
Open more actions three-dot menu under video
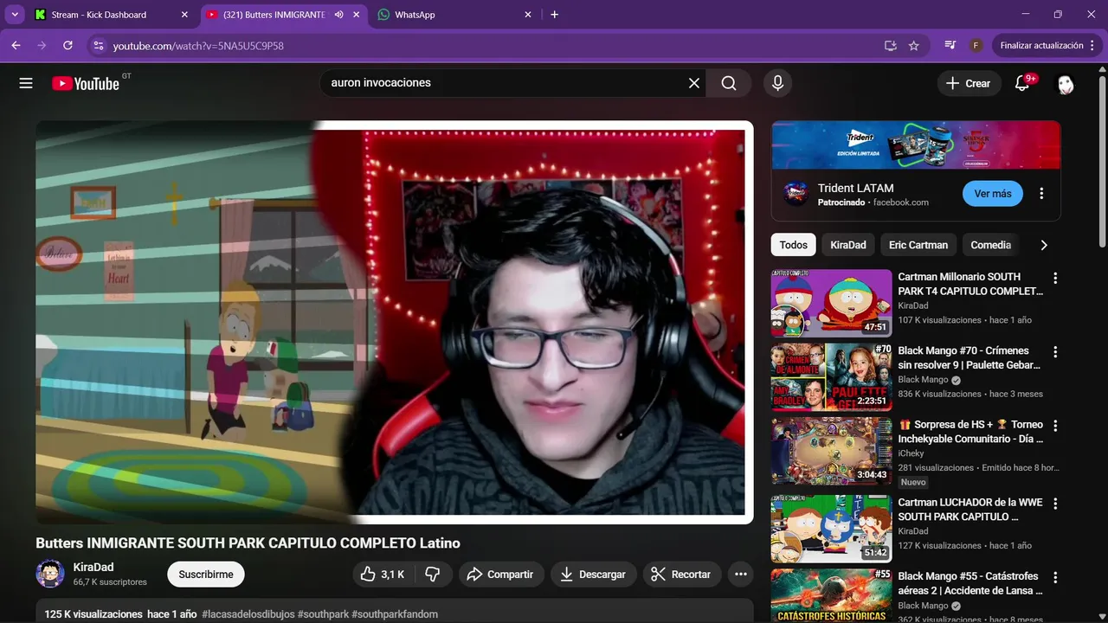740,575
